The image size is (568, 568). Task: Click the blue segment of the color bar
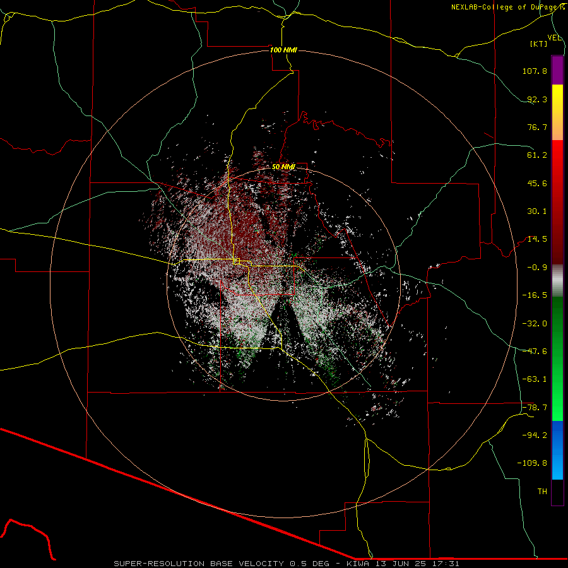[557, 450]
